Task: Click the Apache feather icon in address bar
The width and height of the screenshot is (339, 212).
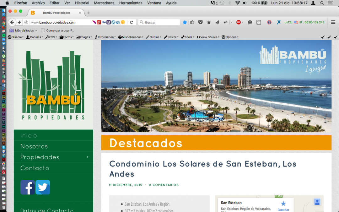Action: 94,22
